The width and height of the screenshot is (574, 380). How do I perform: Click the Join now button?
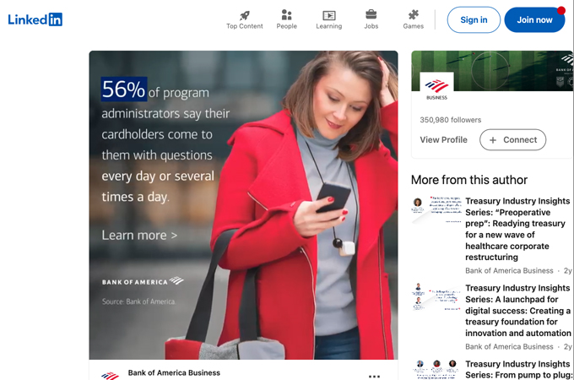pyautogui.click(x=534, y=19)
